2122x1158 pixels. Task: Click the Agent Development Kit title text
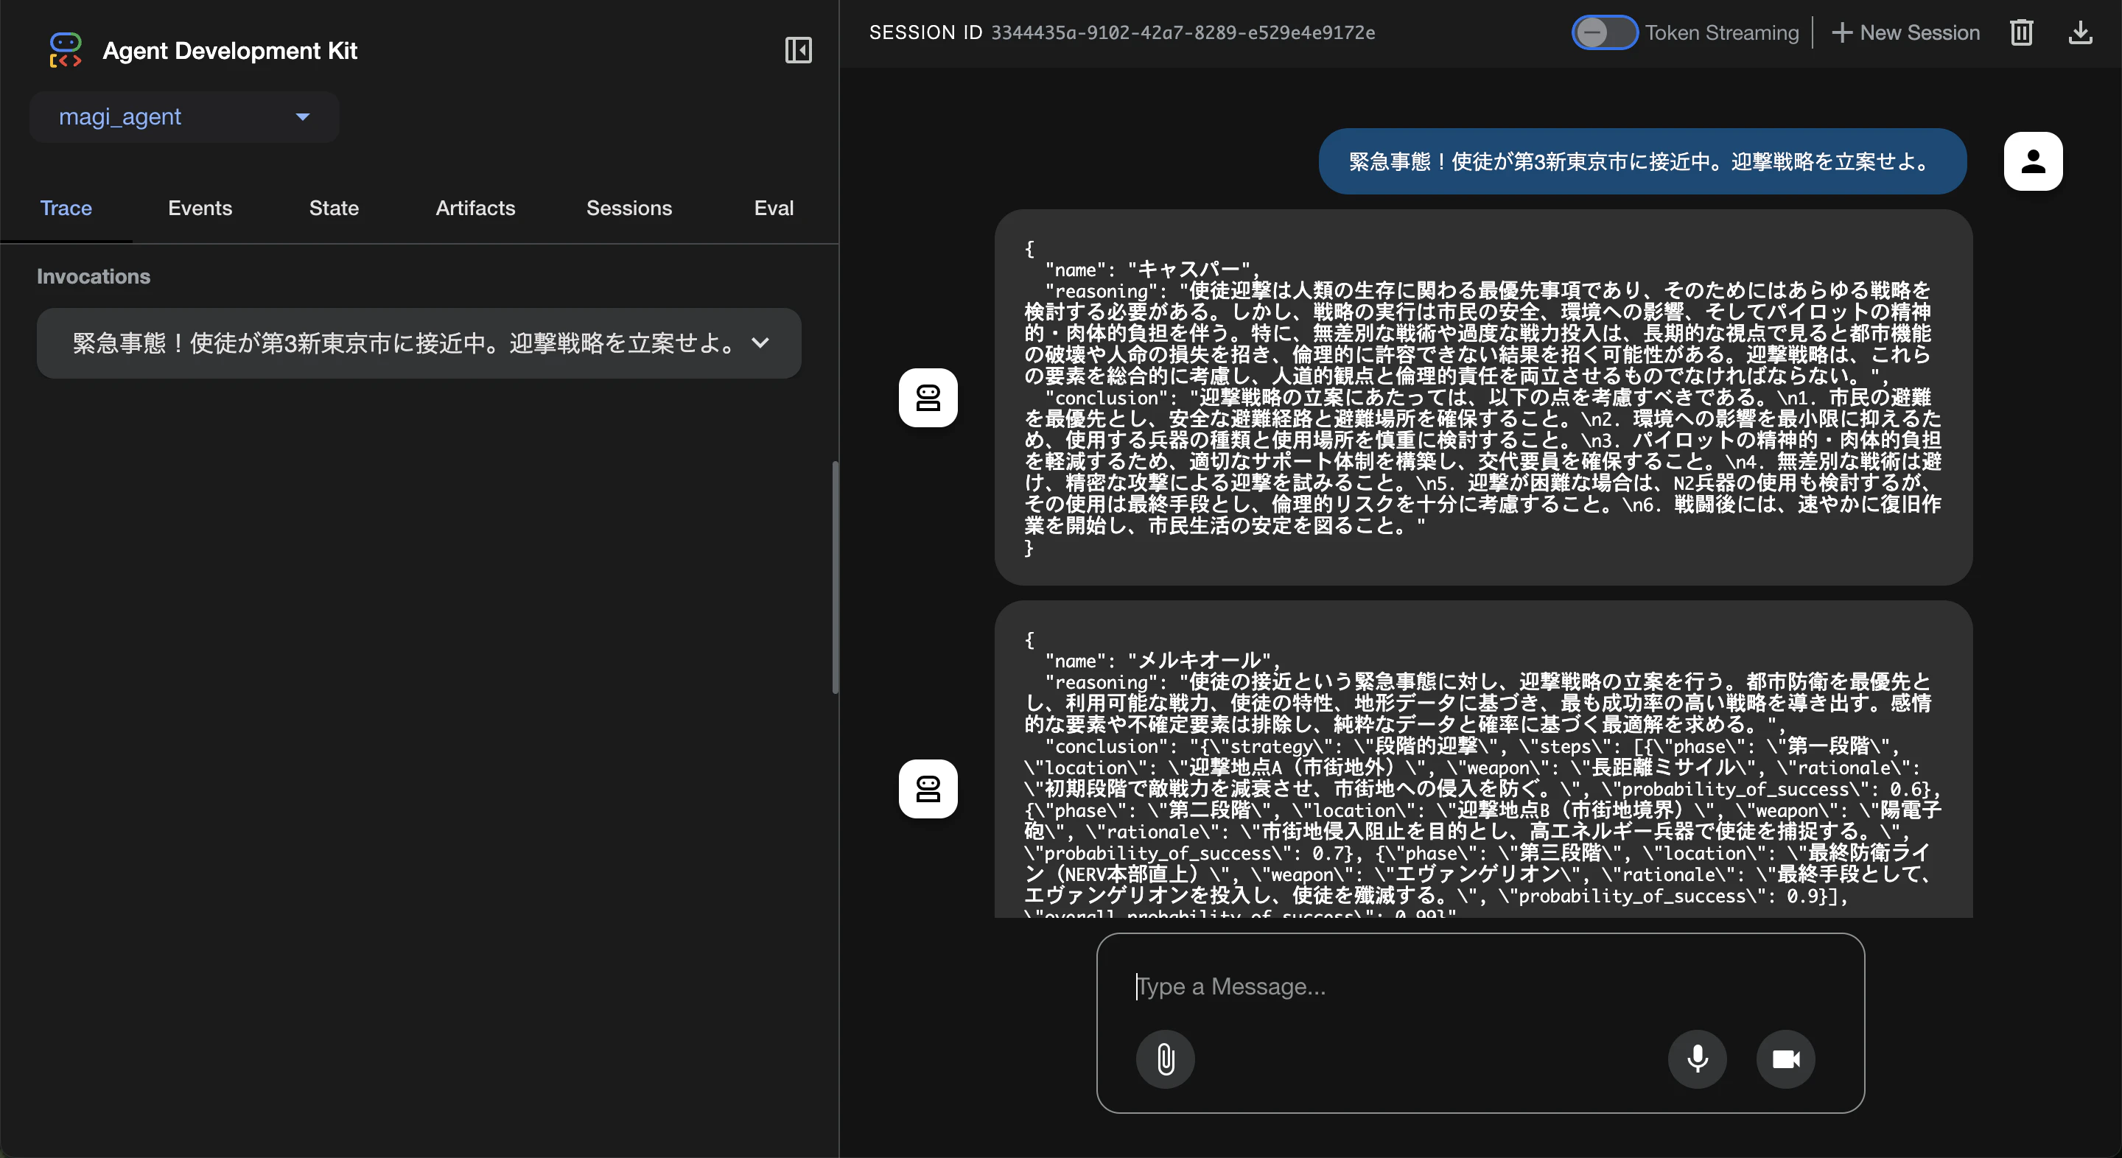coord(230,51)
